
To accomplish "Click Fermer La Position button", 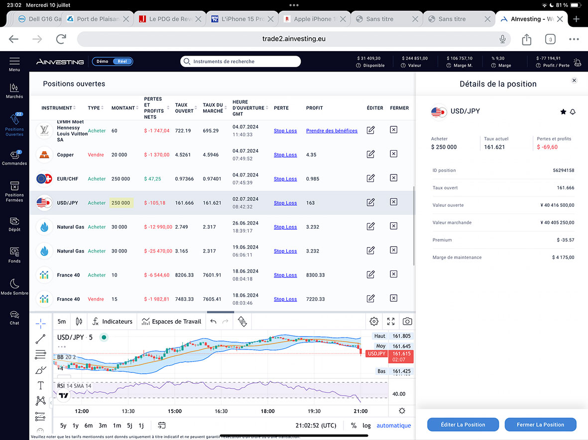I will click(x=540, y=425).
